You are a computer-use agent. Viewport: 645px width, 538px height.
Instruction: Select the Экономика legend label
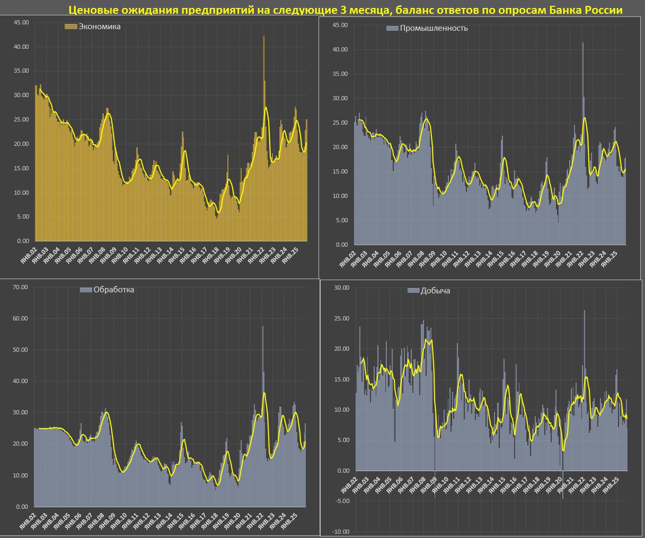click(x=99, y=27)
